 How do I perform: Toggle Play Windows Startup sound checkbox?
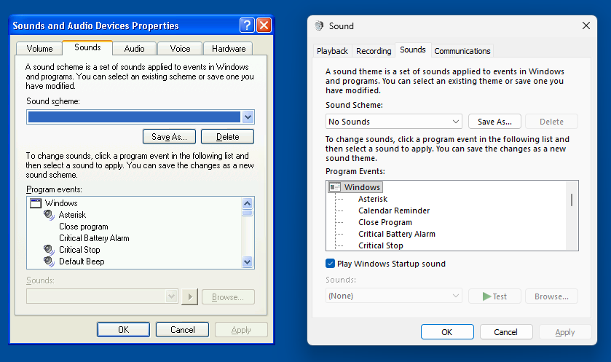(x=331, y=264)
